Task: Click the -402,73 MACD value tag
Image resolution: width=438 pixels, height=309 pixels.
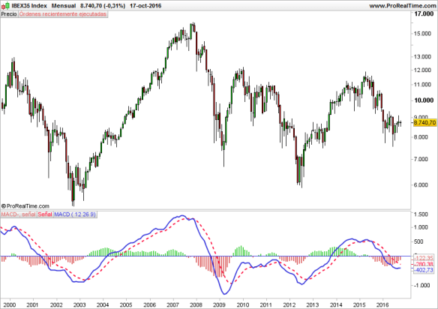Action: 424,270
